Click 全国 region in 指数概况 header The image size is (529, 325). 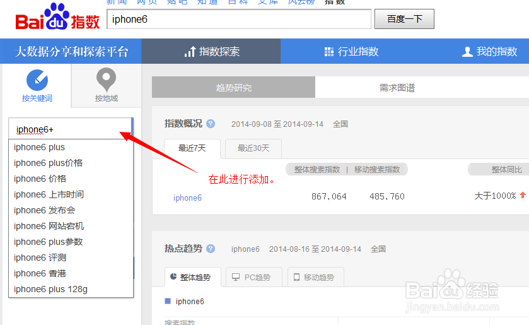pyautogui.click(x=340, y=124)
